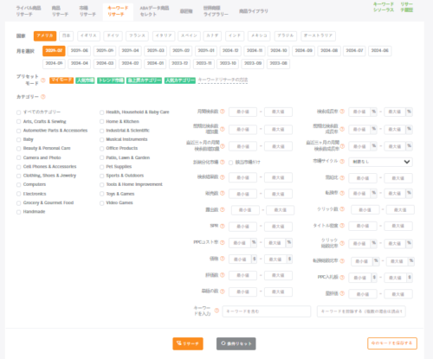
Task: Click help icon beside クリック数 label
Action: [x=342, y=209]
